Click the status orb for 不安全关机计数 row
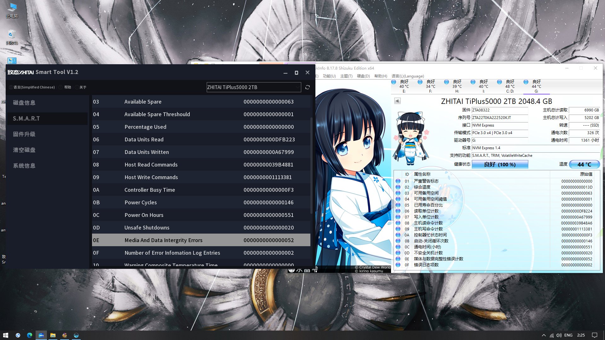Screen dimensions: 605x340 tap(398, 253)
